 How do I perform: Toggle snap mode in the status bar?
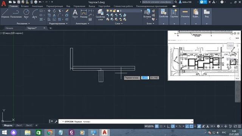[x=161, y=126]
